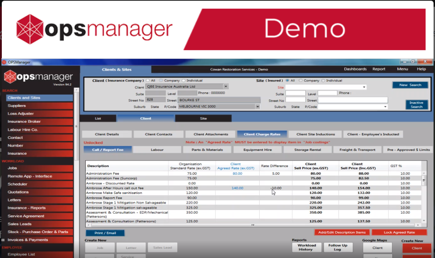Image resolution: width=435 pixels, height=258 pixels.
Task: Open the Report menu
Action: (x=379, y=69)
